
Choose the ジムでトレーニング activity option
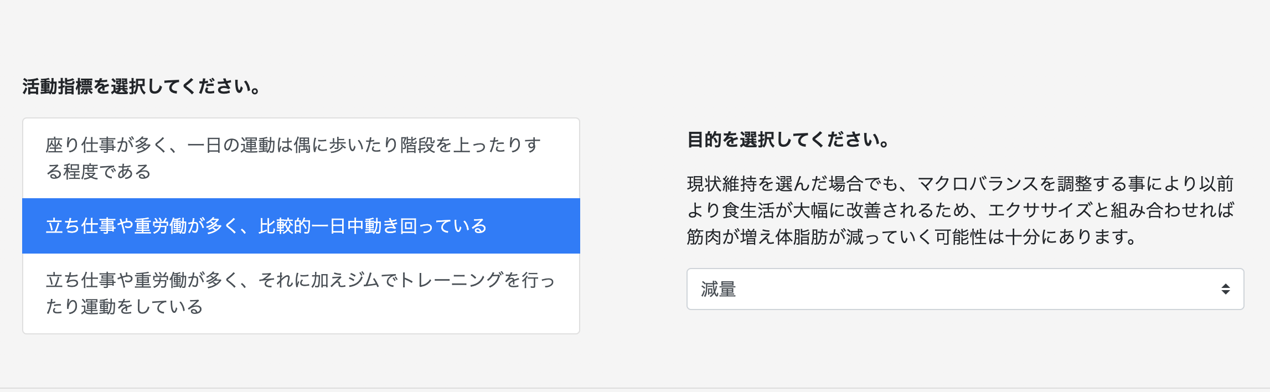pos(301,293)
